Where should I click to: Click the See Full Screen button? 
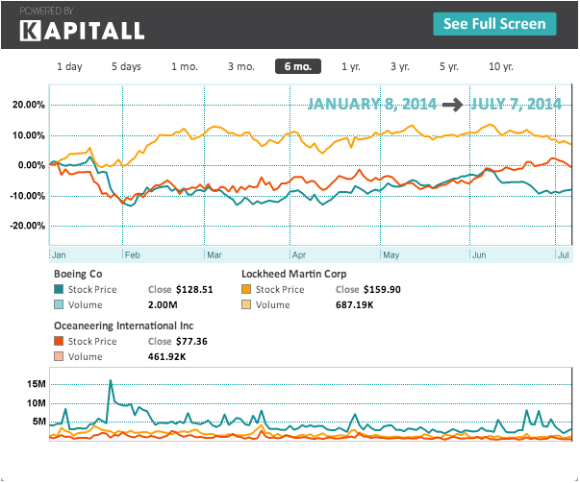coord(494,24)
